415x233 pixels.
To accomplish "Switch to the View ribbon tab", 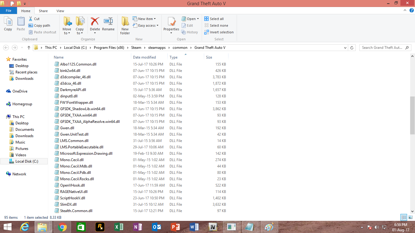I will (x=60, y=11).
